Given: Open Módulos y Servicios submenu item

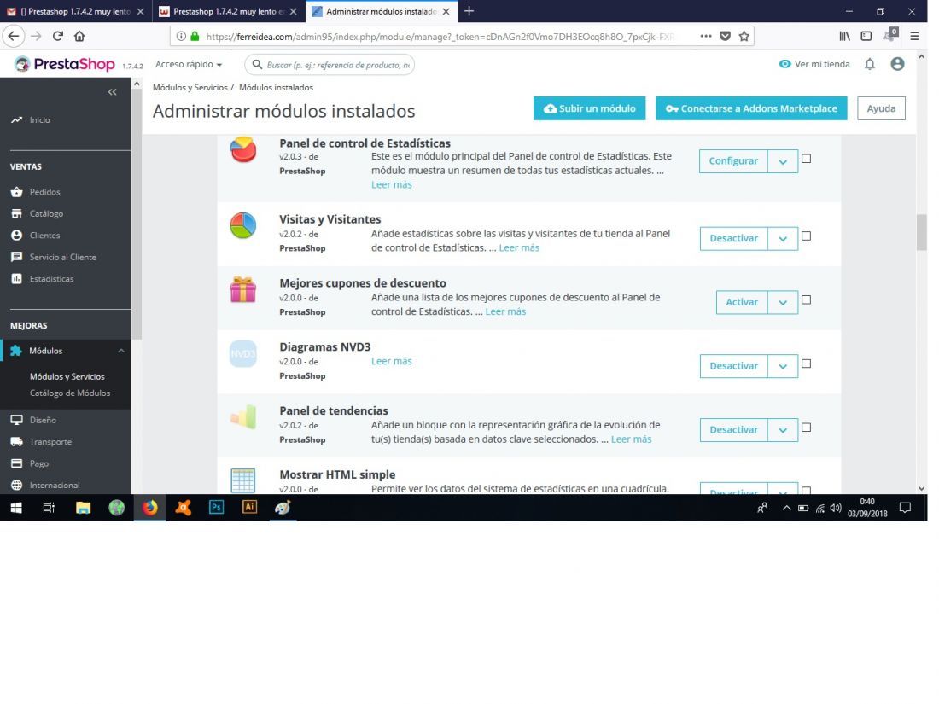Looking at the screenshot, I should (x=67, y=376).
